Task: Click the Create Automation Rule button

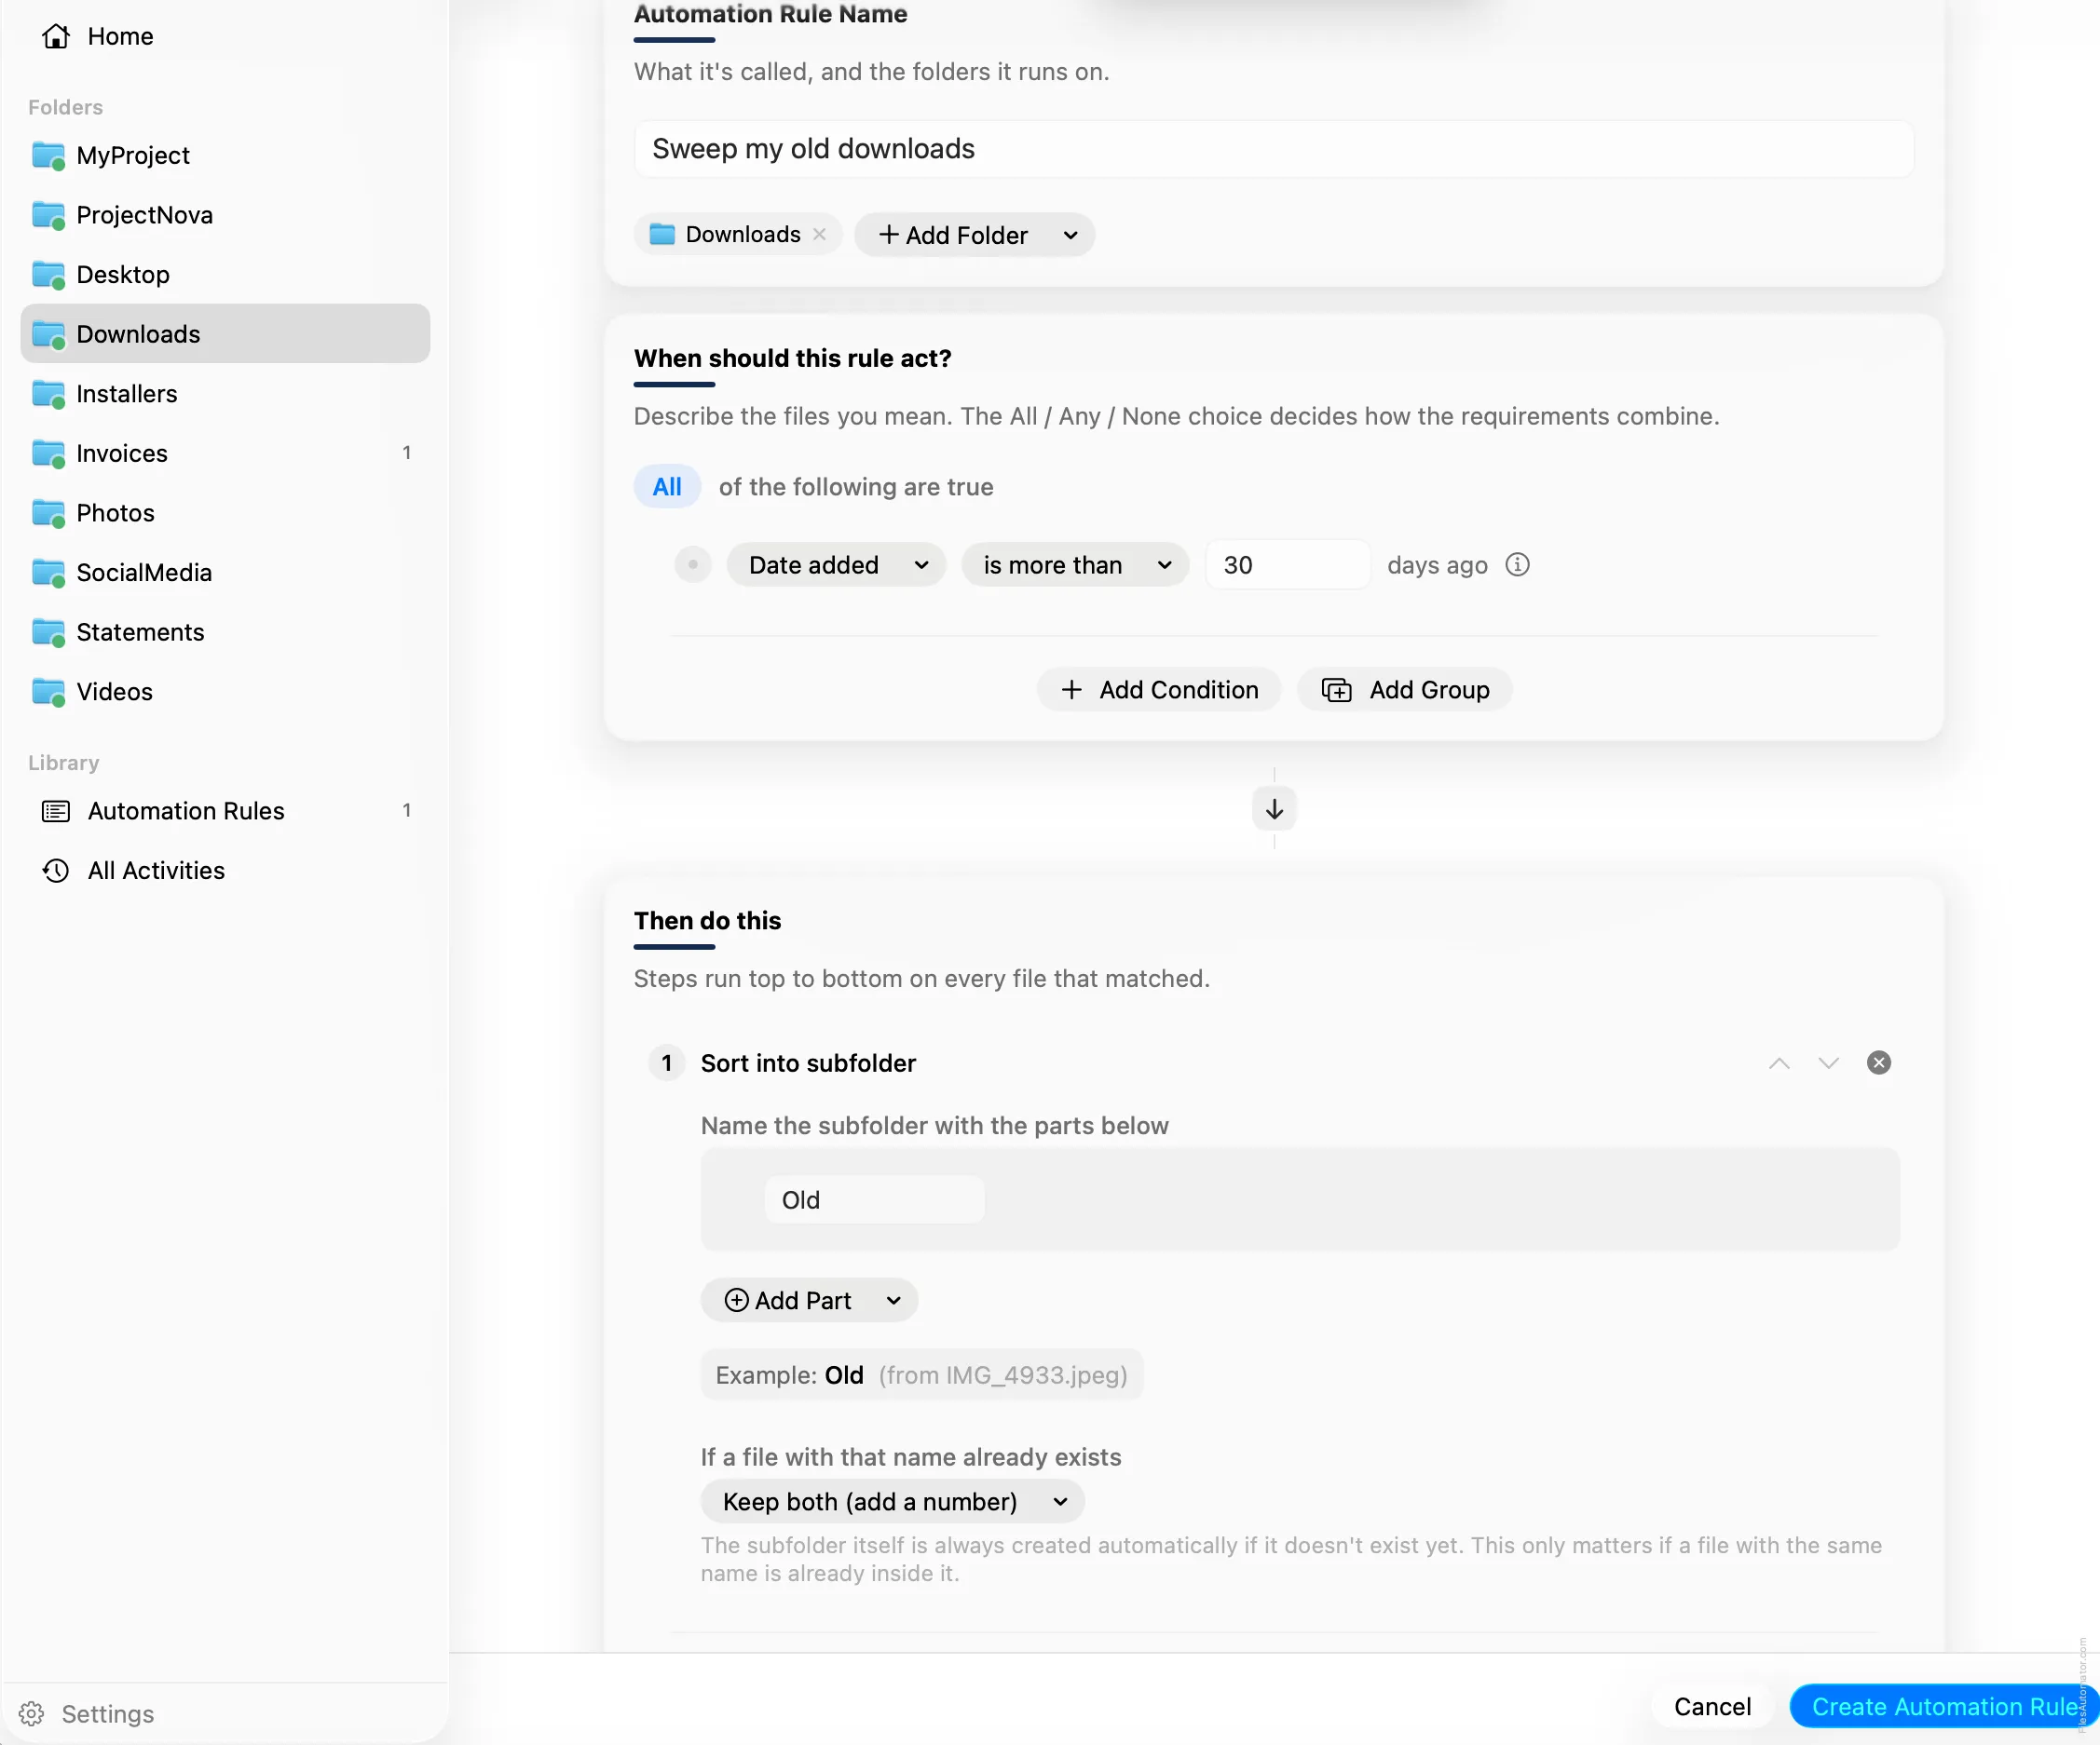Action: pos(1944,1706)
